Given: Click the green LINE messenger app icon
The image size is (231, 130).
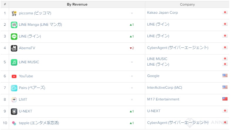Looking at the screenshot, I should point(14,36).
